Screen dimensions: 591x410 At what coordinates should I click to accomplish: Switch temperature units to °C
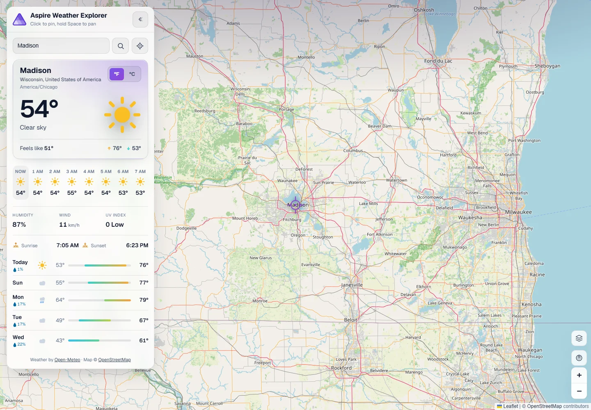(x=132, y=74)
